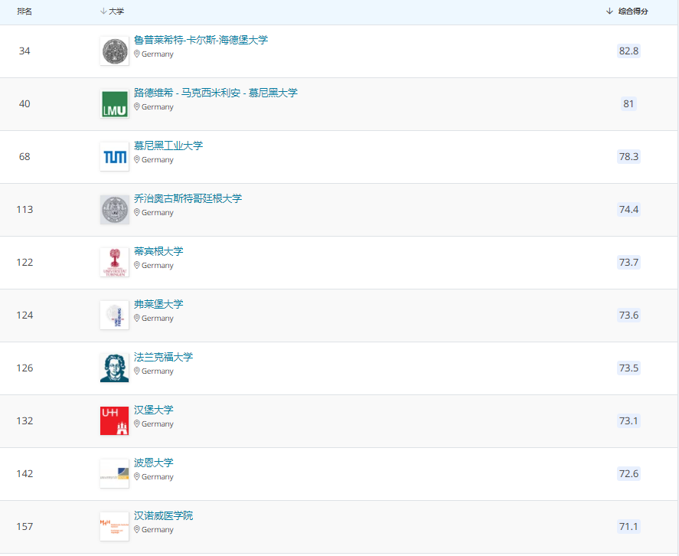Open the 汉诺威医学院 link

pyautogui.click(x=163, y=515)
